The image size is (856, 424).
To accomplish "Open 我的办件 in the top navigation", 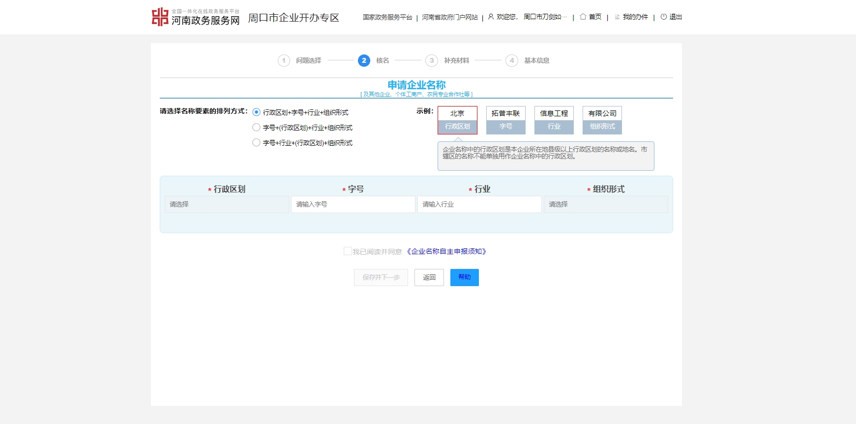I will pos(635,17).
